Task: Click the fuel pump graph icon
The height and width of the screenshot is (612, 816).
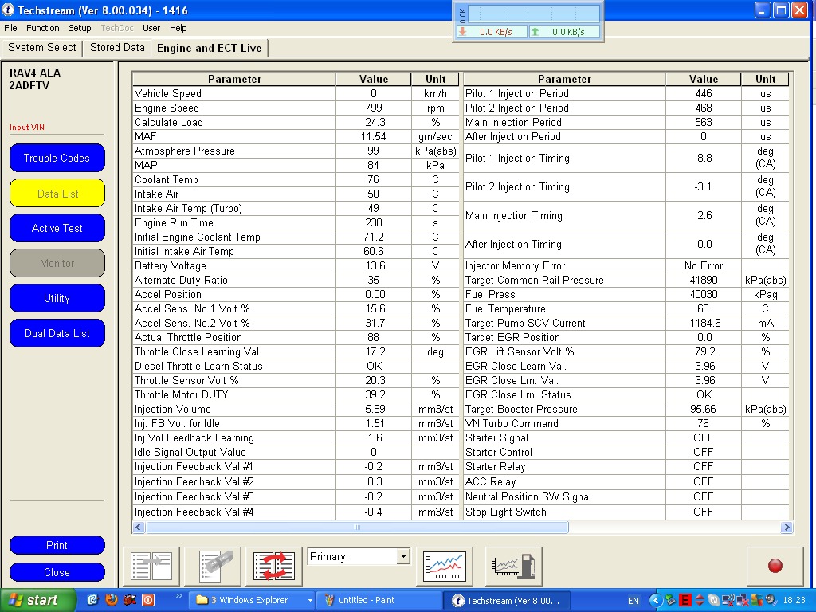Action: 514,566
